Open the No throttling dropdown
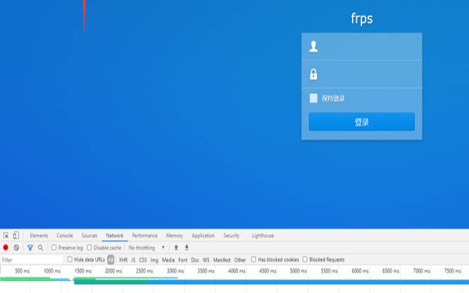The image size is (469, 293). coord(146,248)
